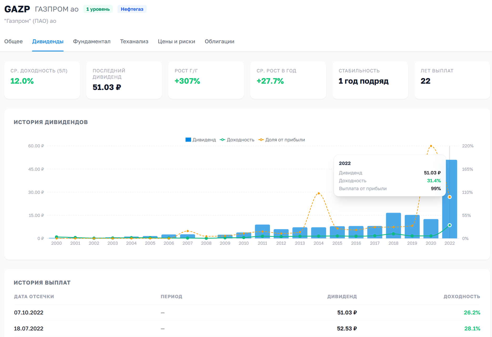Click the 'ИСТОРИЯ ВЫПЛАТ' section heading

42,283
